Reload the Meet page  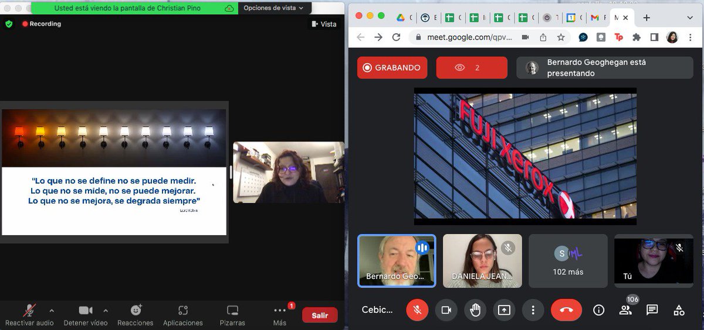pyautogui.click(x=397, y=37)
